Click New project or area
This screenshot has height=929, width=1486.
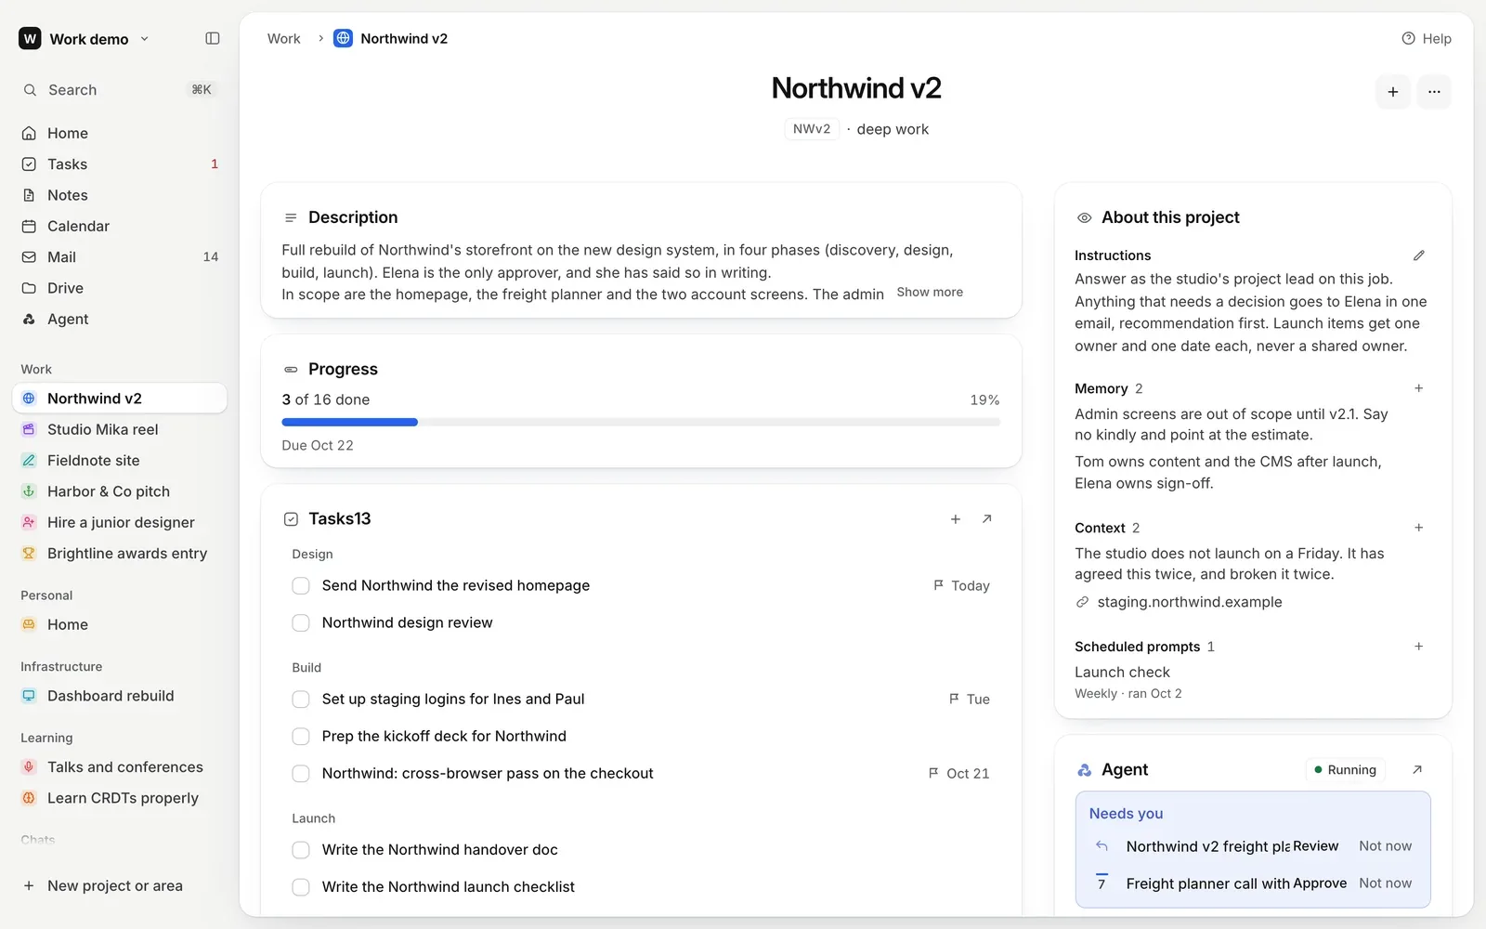(119, 885)
